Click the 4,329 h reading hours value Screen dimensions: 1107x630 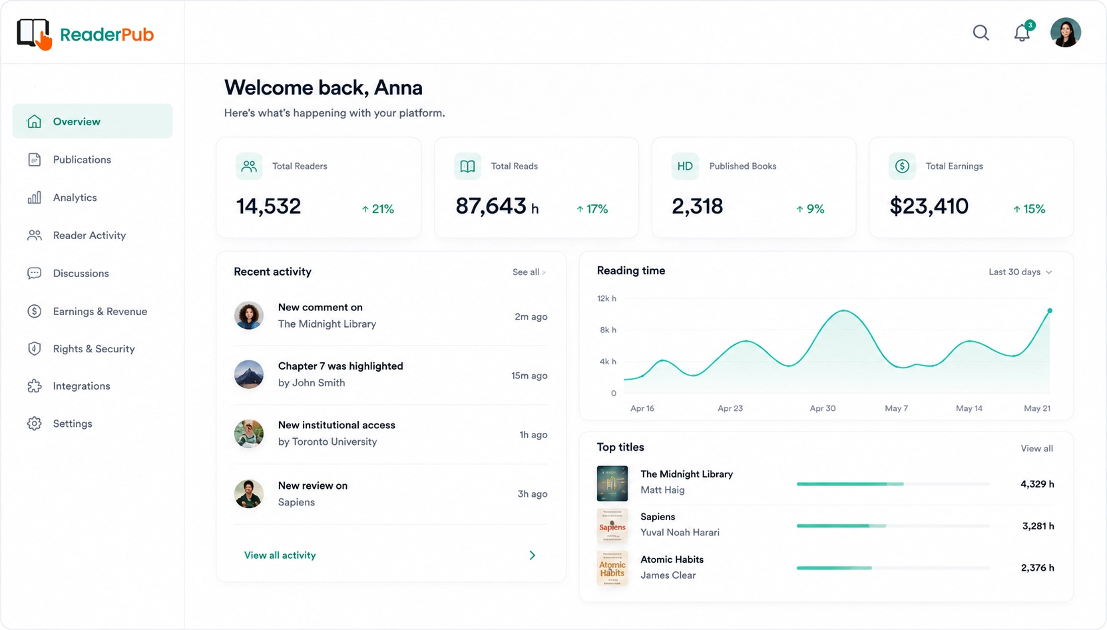(x=1037, y=484)
